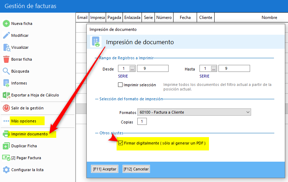Select Exportar a Hoja de Cálculo
The width and height of the screenshot is (288, 182).
[x=35, y=95]
